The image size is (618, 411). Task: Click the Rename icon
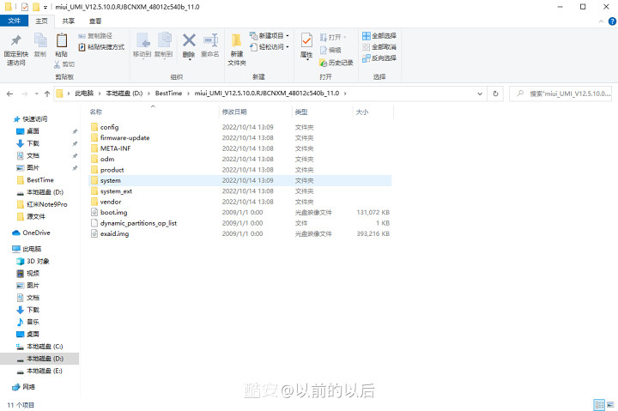click(x=210, y=40)
